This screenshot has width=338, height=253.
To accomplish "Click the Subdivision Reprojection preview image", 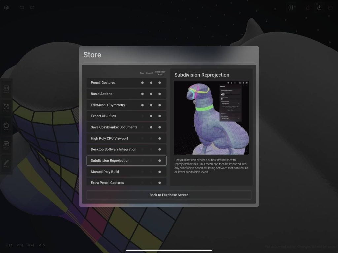I will tap(211, 118).
